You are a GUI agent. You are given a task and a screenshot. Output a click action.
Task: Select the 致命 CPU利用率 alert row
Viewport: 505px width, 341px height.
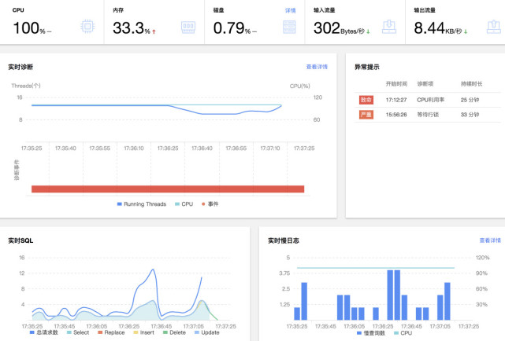point(427,100)
